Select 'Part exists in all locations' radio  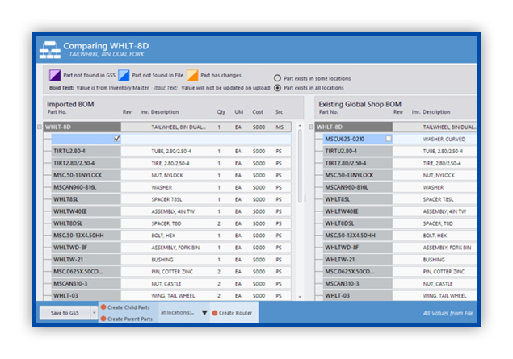point(277,88)
